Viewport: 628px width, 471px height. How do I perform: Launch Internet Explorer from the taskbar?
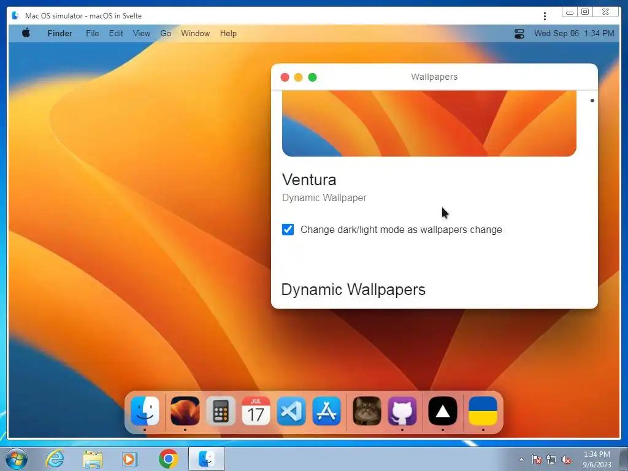click(x=55, y=459)
